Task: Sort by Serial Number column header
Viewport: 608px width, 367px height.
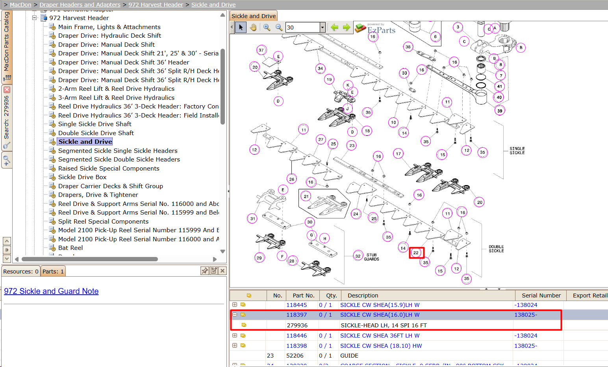Action: 541,295
